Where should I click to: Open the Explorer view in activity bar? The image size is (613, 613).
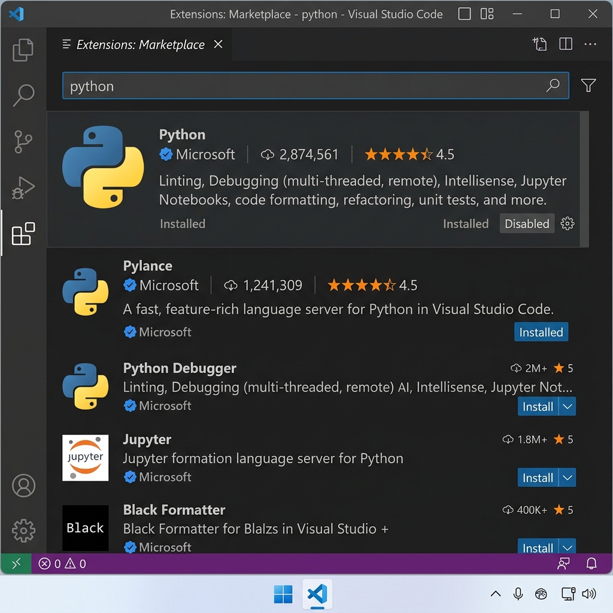[23, 50]
